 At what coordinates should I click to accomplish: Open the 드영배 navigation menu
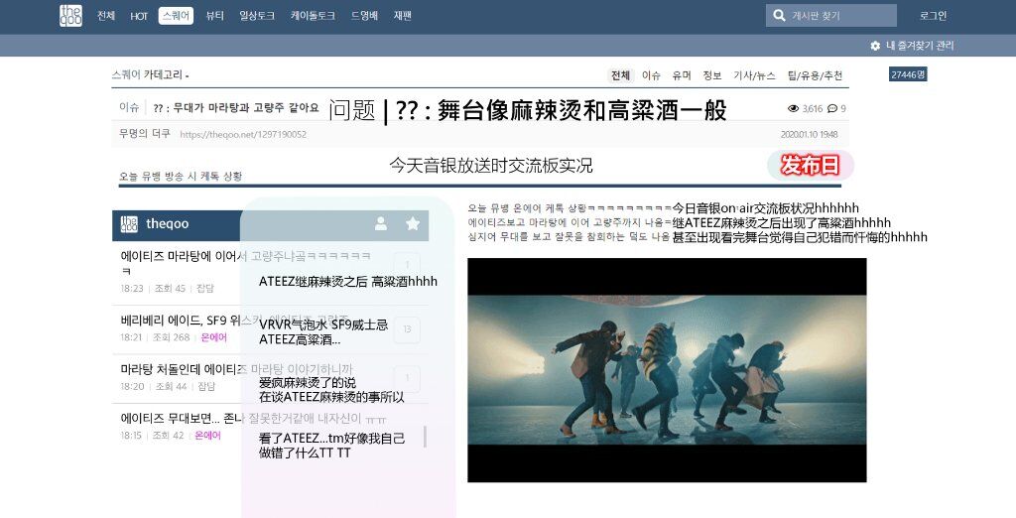pyautogui.click(x=364, y=16)
